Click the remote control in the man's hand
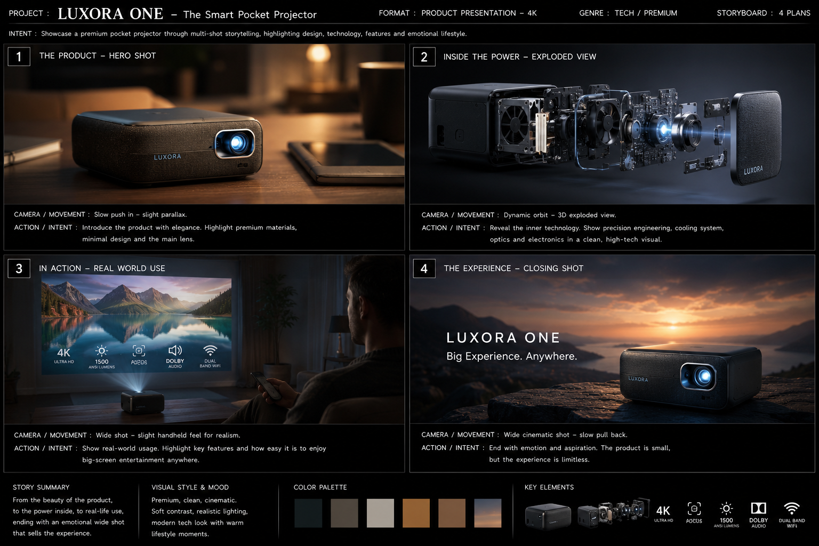Screen dimensions: 819x546 (267, 386)
